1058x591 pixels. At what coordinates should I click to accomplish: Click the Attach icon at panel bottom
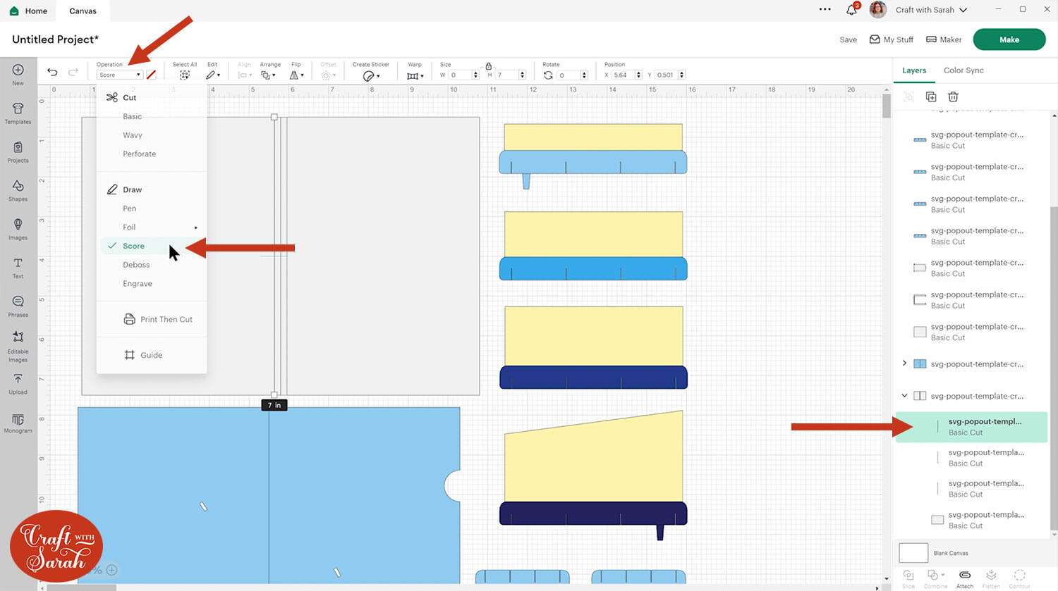point(964,578)
